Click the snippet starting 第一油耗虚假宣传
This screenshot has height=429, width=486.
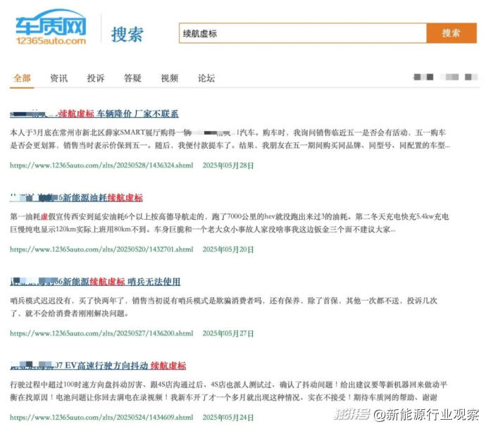(x=230, y=223)
